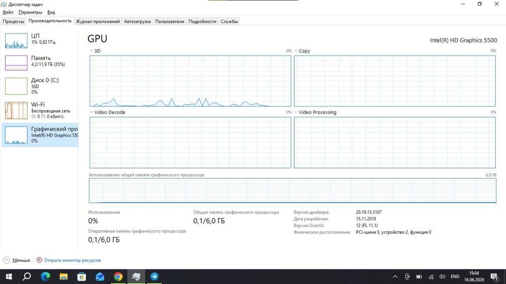The width and height of the screenshot is (506, 284).
Task: Open the Video Decode graph dropdown
Action: [91, 112]
